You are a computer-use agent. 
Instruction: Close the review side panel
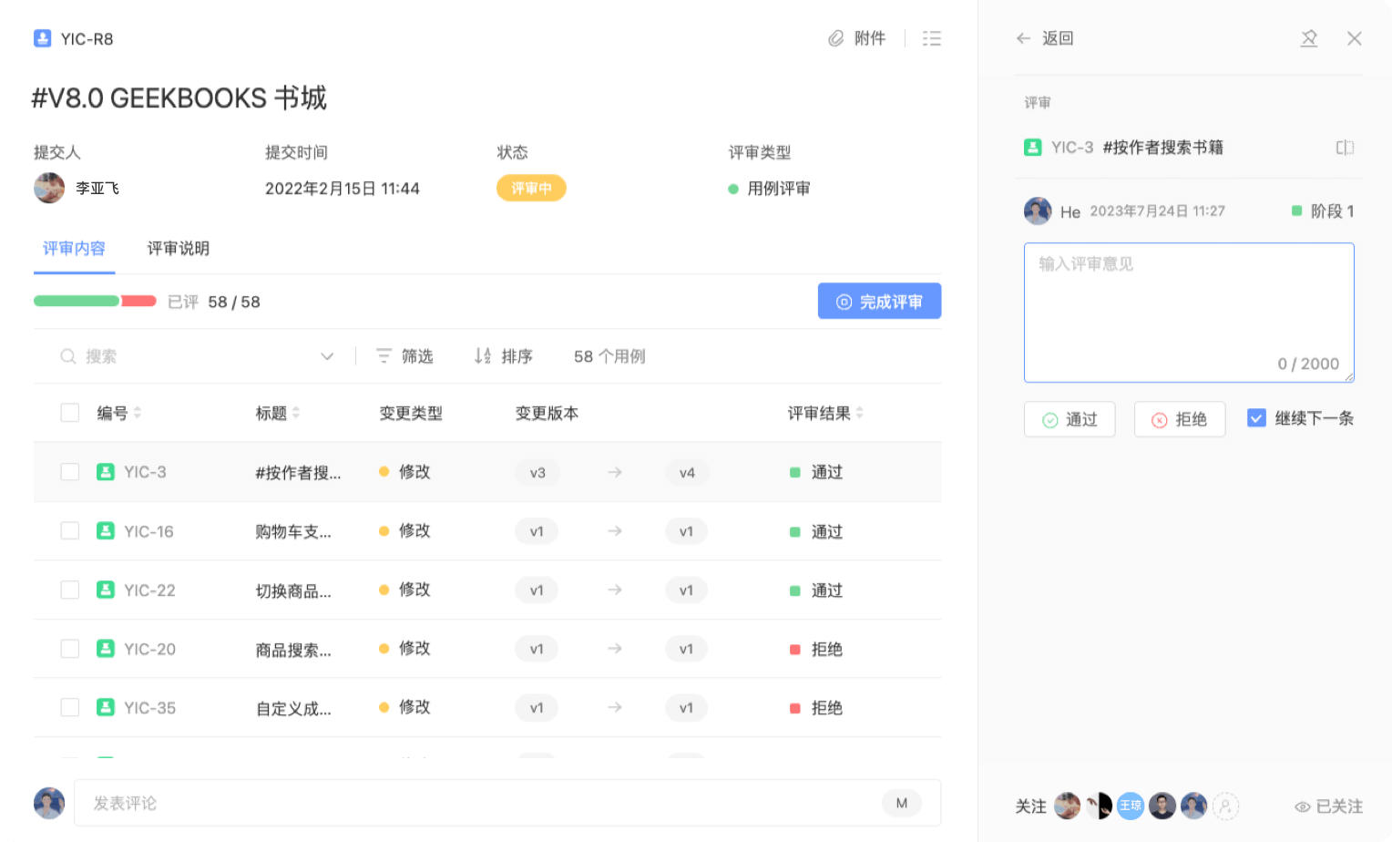1355,38
